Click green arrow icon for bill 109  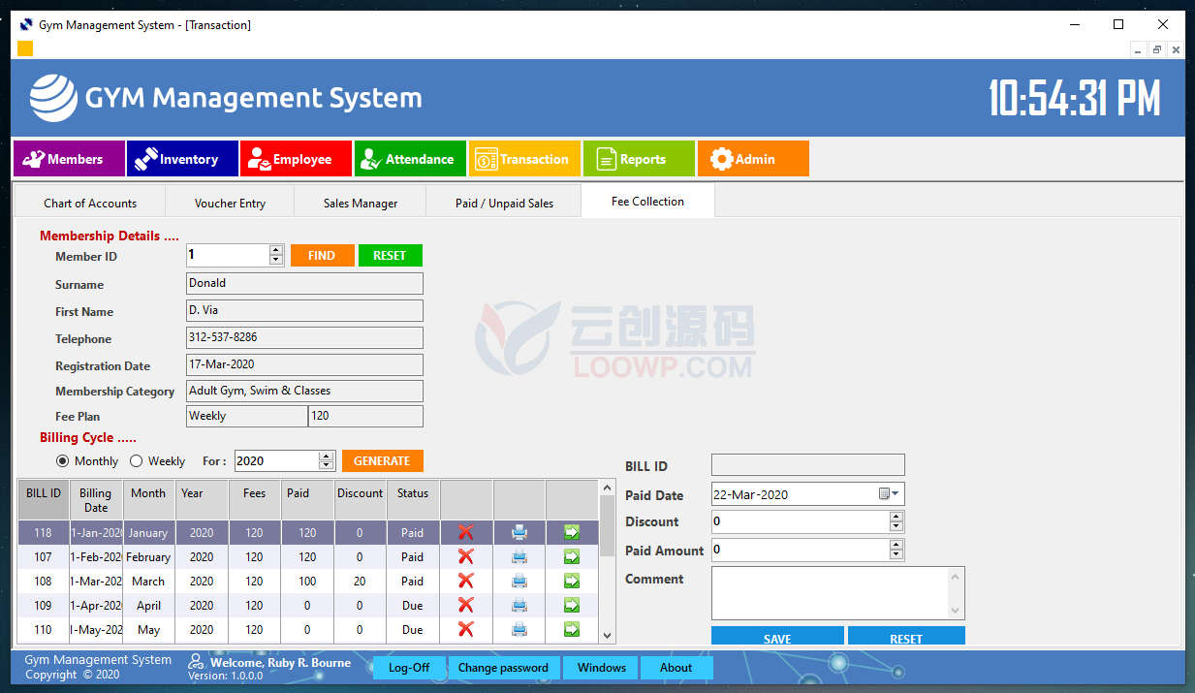[x=572, y=605]
